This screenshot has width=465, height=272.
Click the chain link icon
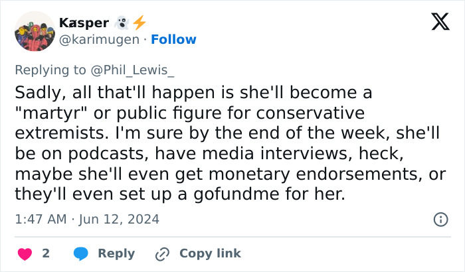tap(162, 253)
